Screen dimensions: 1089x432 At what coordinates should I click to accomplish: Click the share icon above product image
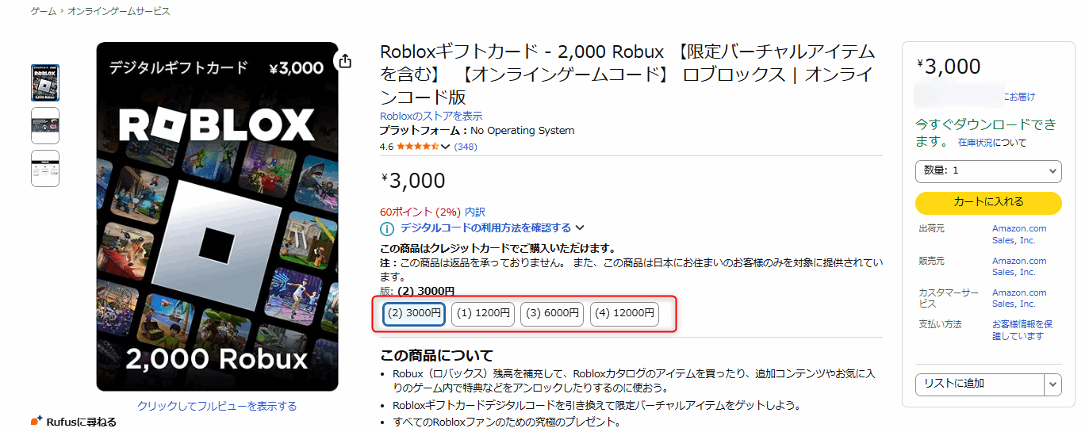[x=345, y=61]
